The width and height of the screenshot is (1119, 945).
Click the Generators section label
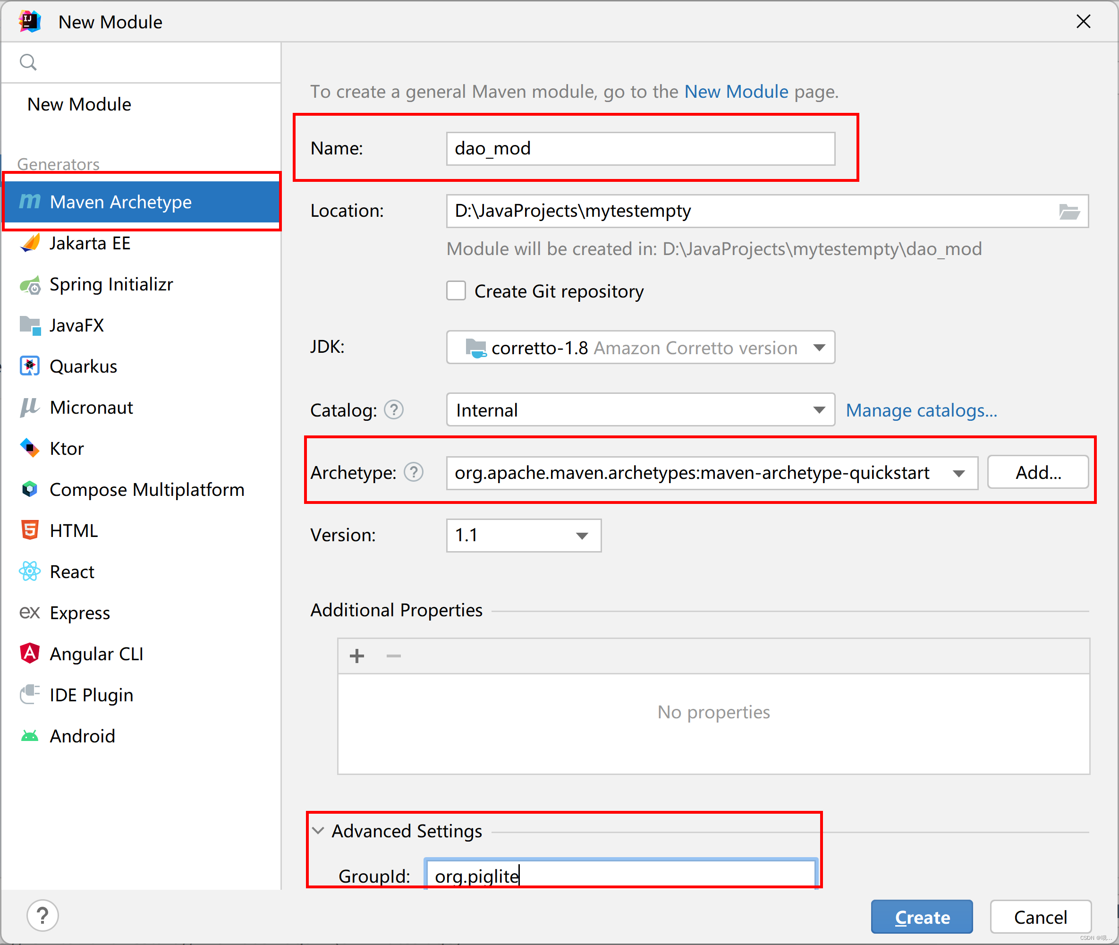[59, 164]
